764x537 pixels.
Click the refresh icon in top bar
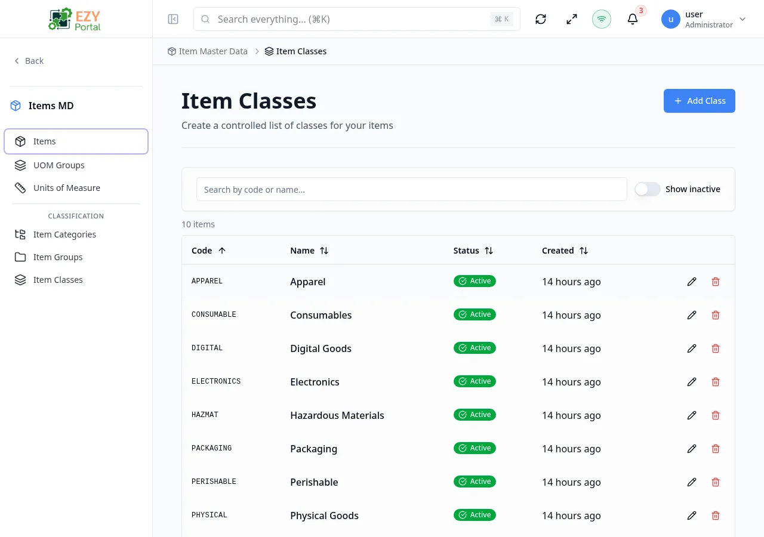[x=541, y=19]
